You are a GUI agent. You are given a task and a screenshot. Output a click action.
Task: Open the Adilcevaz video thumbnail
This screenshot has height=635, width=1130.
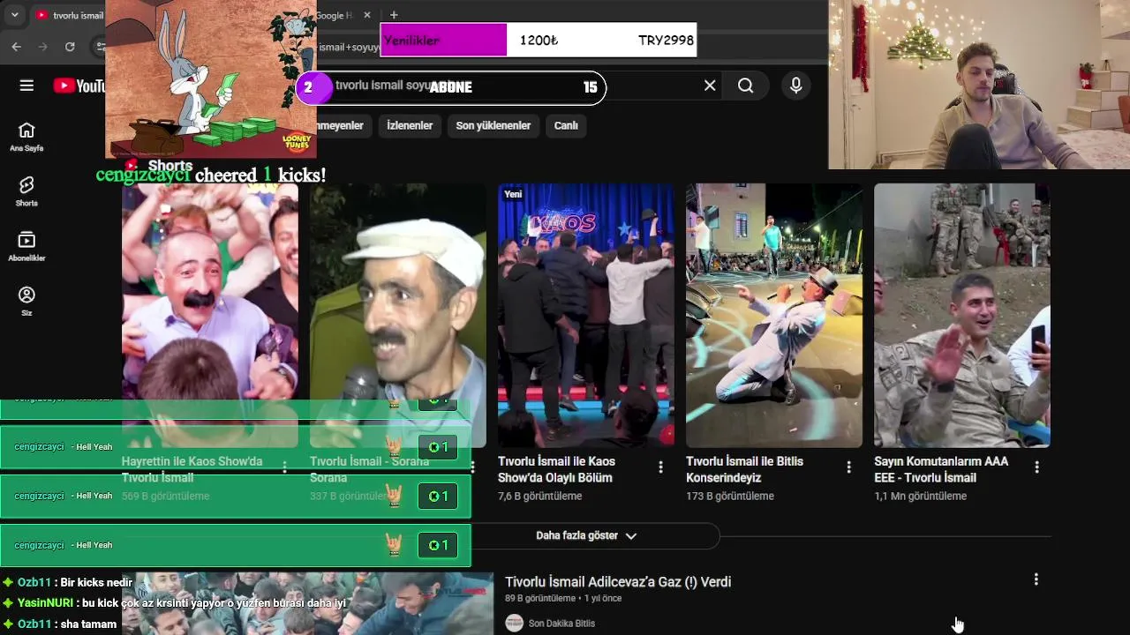coord(307,603)
